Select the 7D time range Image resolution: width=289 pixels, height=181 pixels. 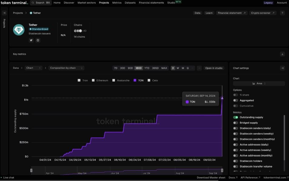point(116,68)
